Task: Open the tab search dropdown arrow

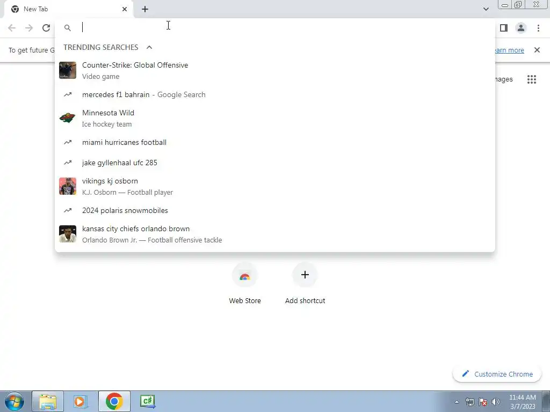Action: point(486,9)
